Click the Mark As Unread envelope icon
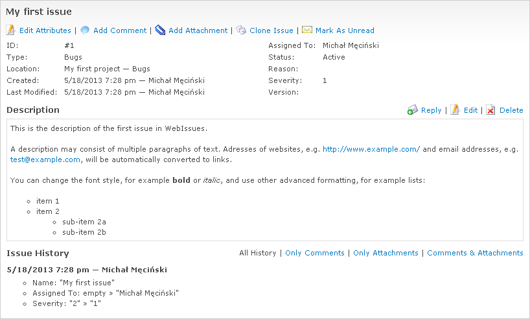The height and width of the screenshot is (319, 530). coord(307,30)
